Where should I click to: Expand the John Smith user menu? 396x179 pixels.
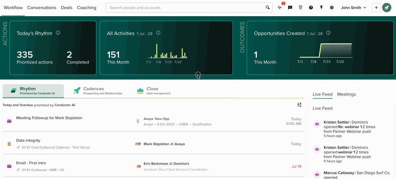pos(353,8)
